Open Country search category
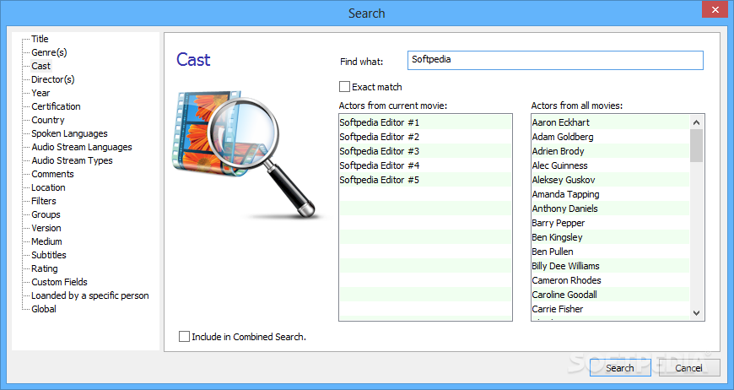This screenshot has height=390, width=734. pos(48,120)
